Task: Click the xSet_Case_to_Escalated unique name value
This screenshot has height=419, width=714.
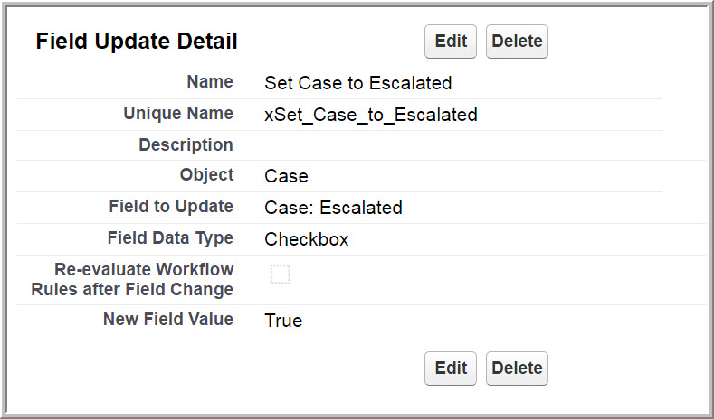Action: click(371, 115)
